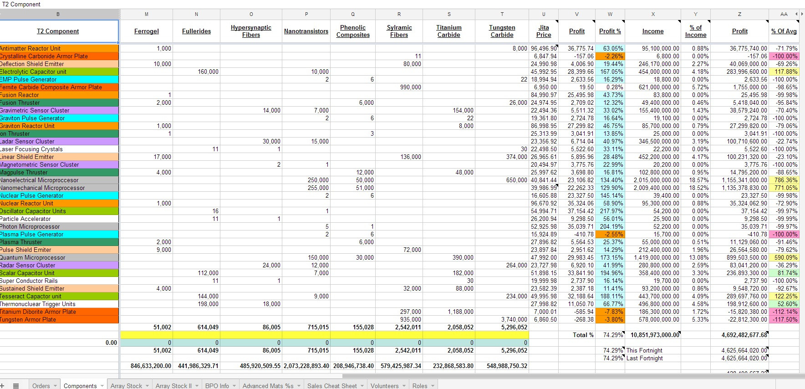Go to the Roles sheet tab
This screenshot has width=805, height=389.
click(419, 386)
